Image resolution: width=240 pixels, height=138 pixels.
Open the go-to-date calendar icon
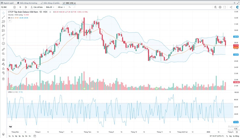click(x=35, y=136)
